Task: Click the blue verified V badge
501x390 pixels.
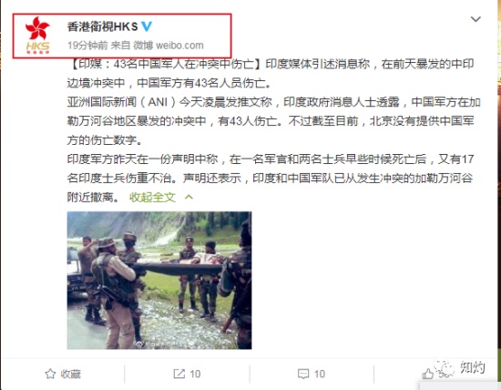Action: [147, 26]
